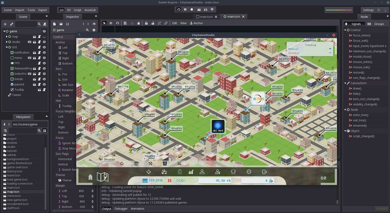Open the city map icon in the game bar
The width and height of the screenshot is (390, 213).
(103, 177)
